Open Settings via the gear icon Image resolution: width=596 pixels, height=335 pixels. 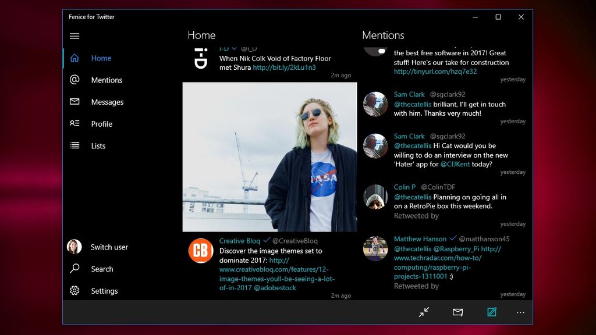(75, 291)
